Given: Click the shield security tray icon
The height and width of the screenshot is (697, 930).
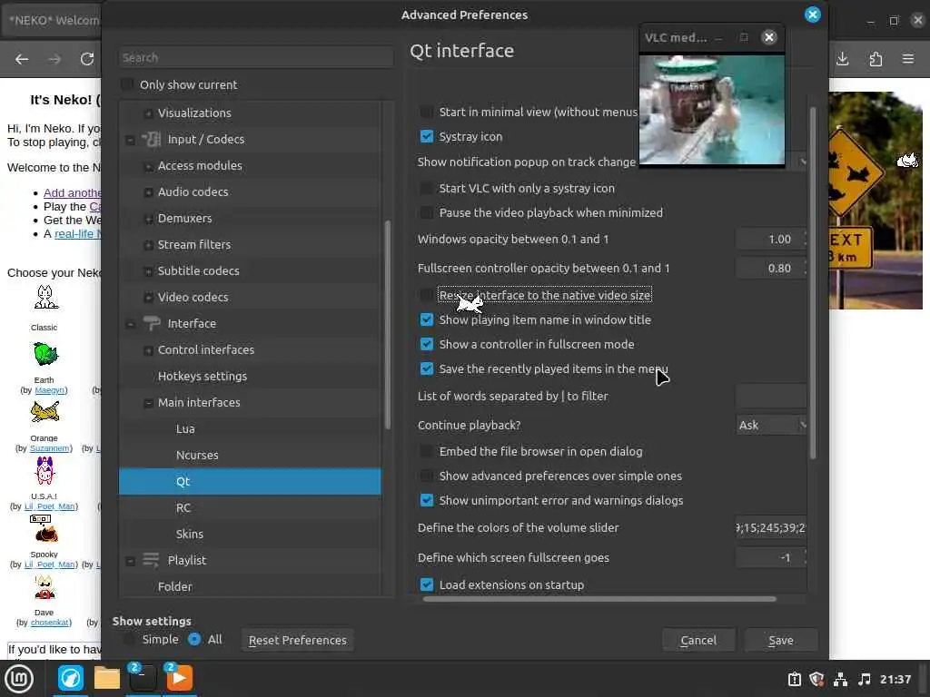Looking at the screenshot, I should pos(816,679).
